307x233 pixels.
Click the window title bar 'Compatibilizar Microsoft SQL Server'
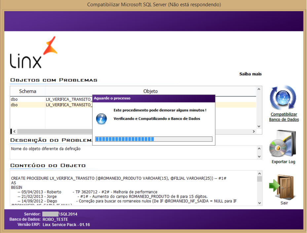[x=154, y=5]
